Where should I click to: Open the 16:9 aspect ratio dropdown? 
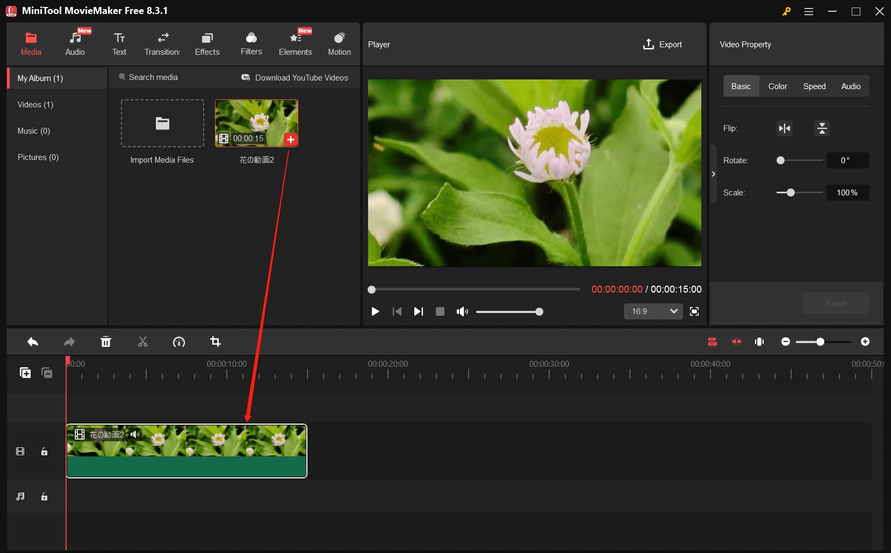click(x=653, y=311)
